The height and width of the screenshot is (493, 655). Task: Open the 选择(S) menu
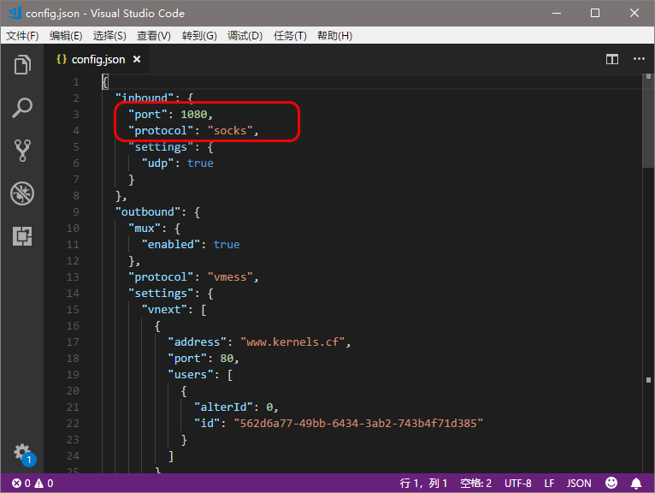click(x=109, y=36)
